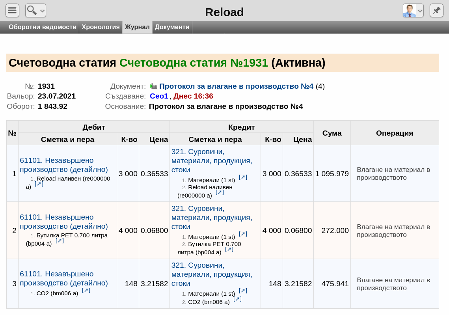This screenshot has height=315, width=449.
Task: Select the Вальор date 23.07.2021
Action: point(57,96)
